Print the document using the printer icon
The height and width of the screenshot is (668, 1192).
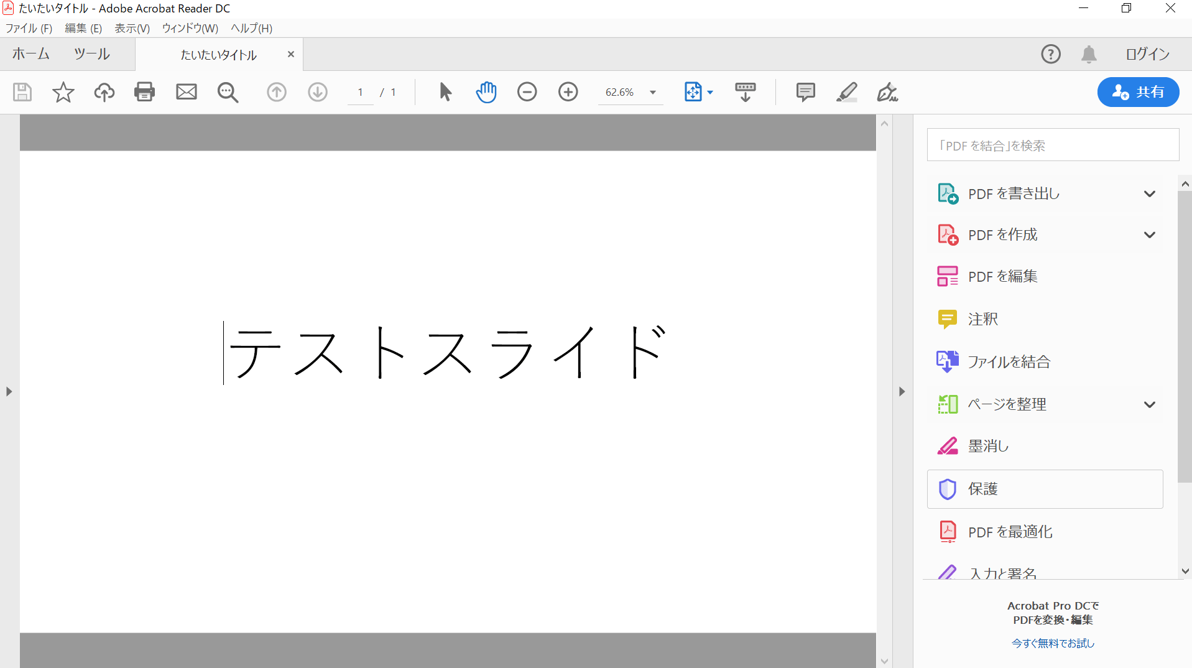(144, 92)
